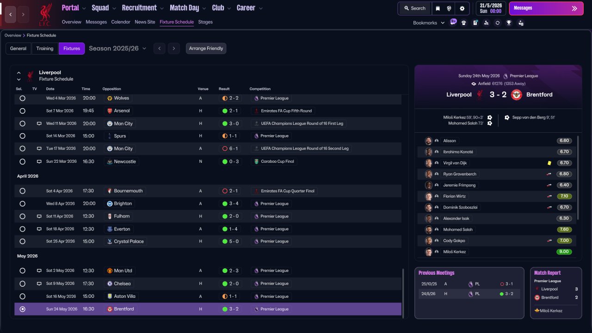
Task: Open the 9+ notifications chat bubble icon
Action: (453, 22)
